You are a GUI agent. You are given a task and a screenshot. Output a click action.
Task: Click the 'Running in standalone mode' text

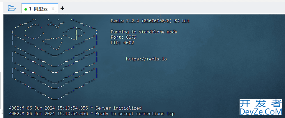pos(144,32)
